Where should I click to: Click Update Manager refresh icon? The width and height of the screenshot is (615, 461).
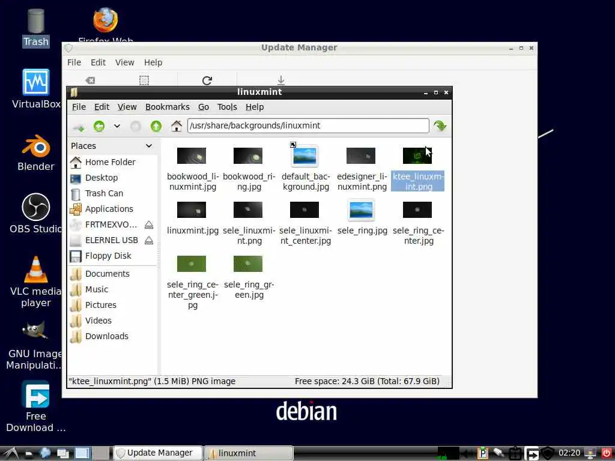click(207, 80)
